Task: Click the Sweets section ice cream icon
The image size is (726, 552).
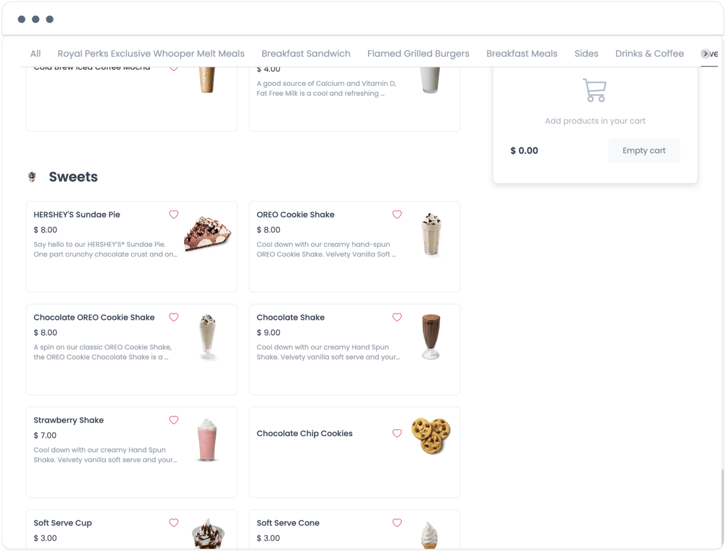Action: pyautogui.click(x=32, y=177)
